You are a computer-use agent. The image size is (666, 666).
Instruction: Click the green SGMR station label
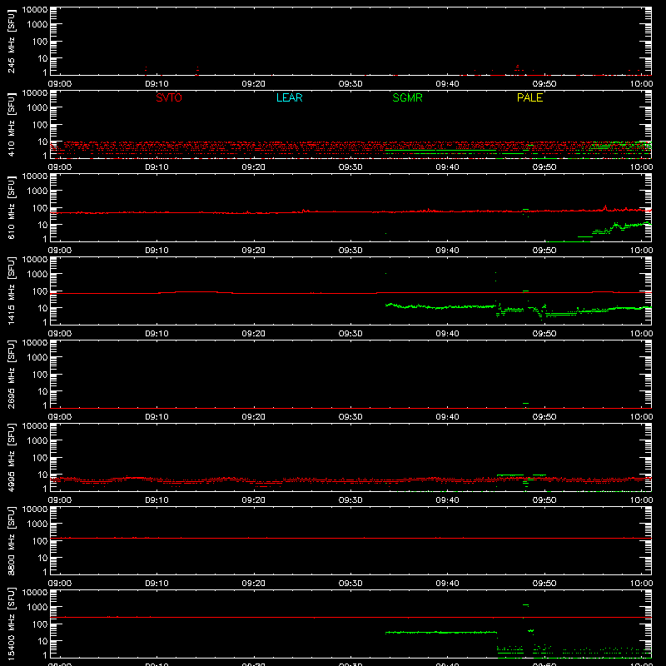click(407, 97)
